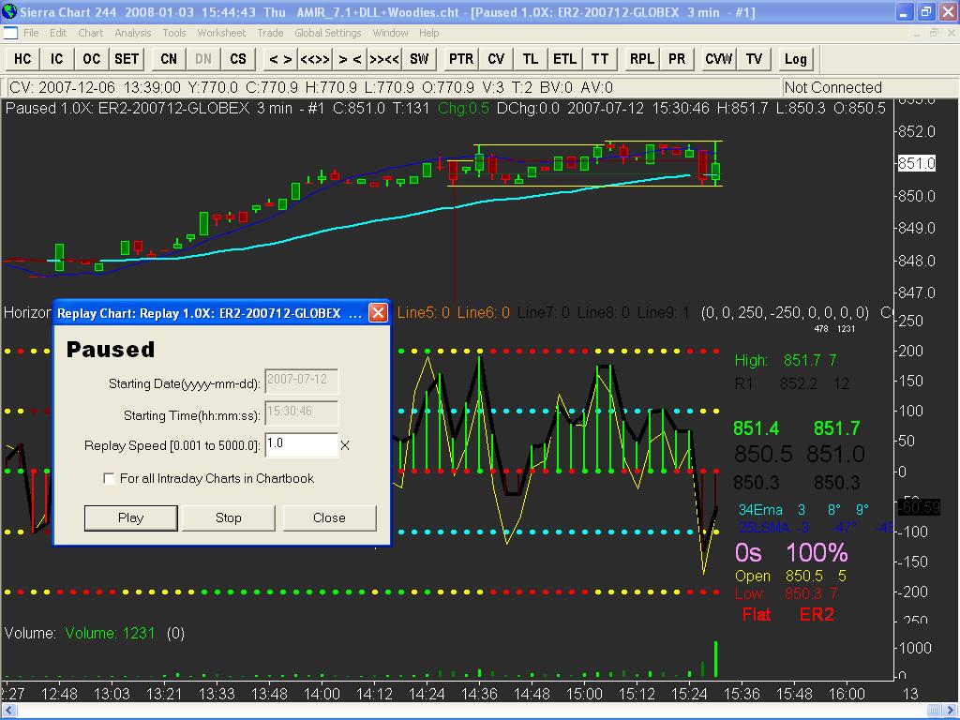This screenshot has width=960, height=720.
Task: Click the Chg:0.5 value in chart header
Action: point(463,109)
